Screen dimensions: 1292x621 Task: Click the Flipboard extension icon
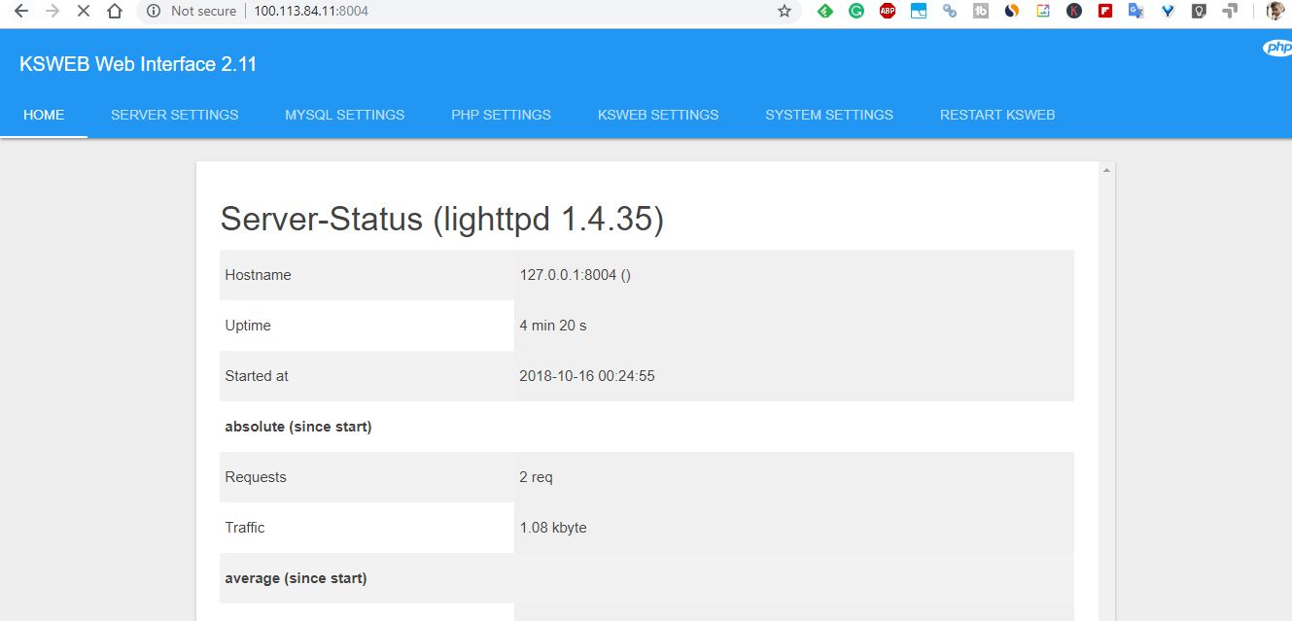click(1104, 12)
